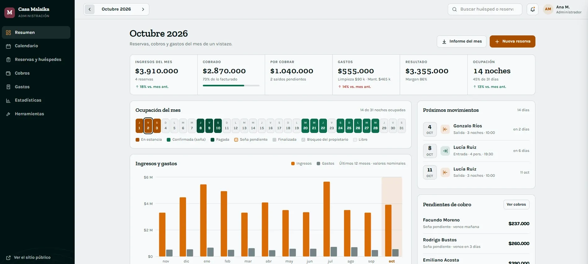Screen dimensions: 588x264
Task: Click the external link icon for sitio público
Action: pos(8,257)
